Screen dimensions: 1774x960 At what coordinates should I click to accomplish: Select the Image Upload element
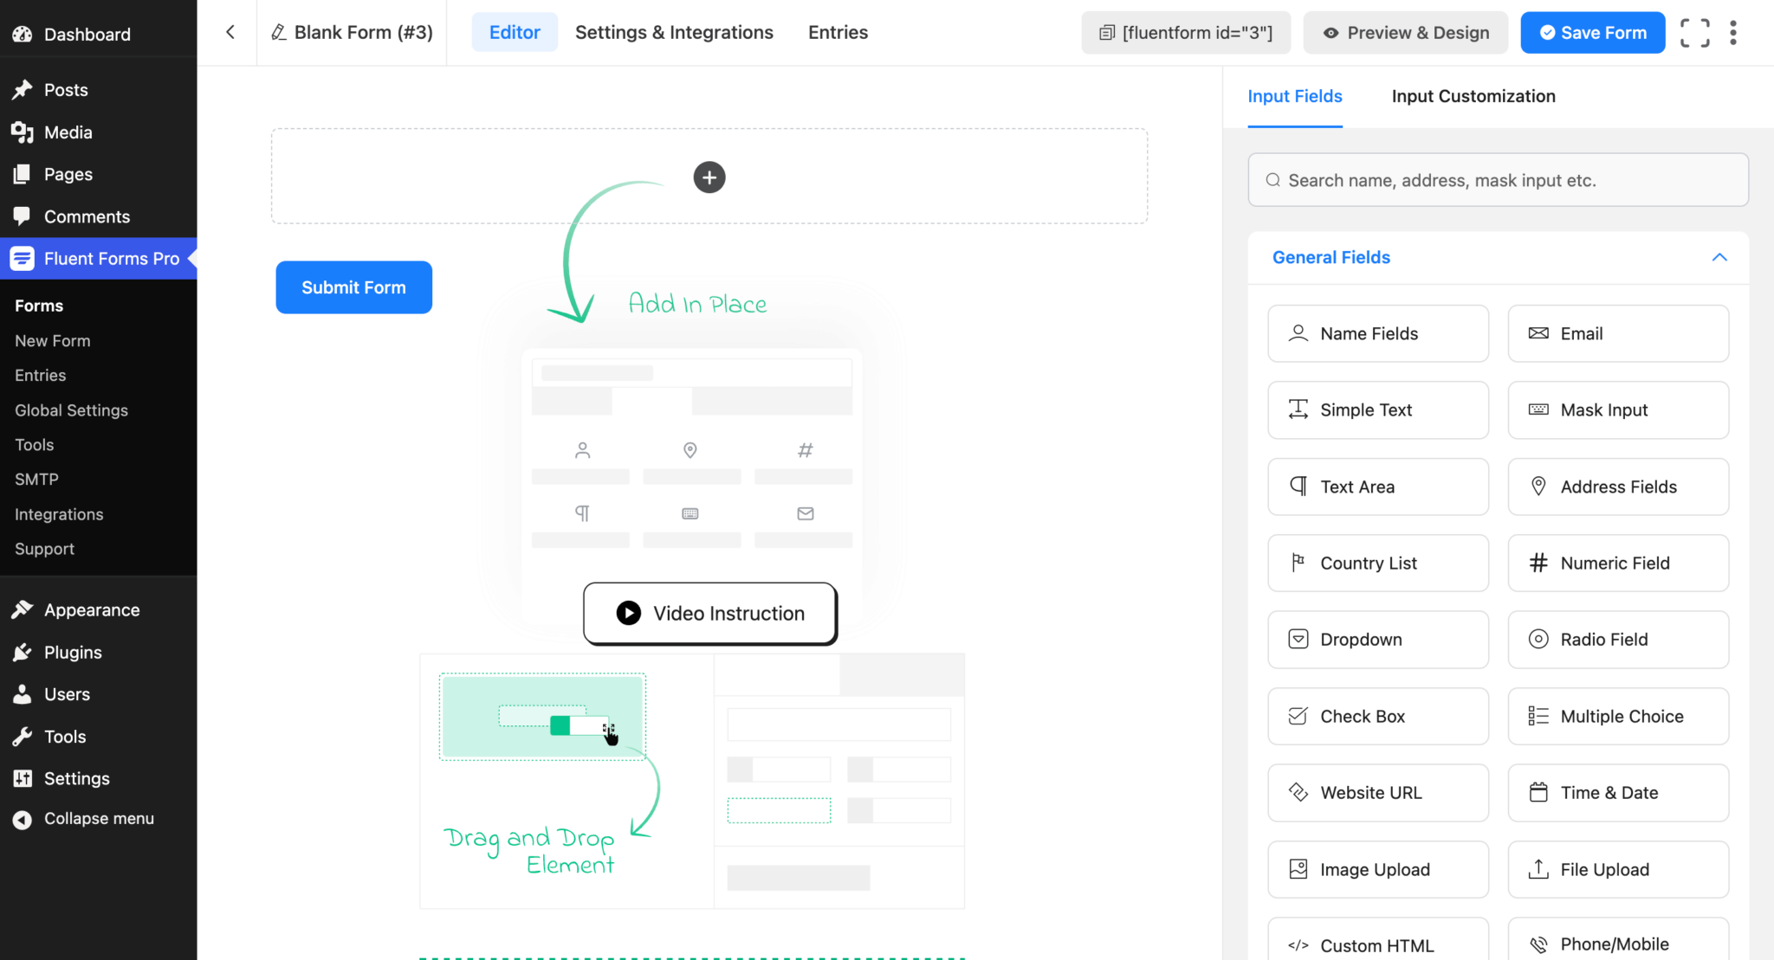[x=1377, y=869]
